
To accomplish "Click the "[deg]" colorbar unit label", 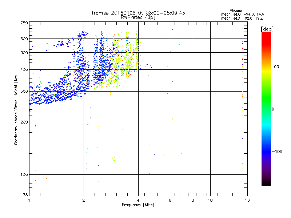I will tap(267, 29).
